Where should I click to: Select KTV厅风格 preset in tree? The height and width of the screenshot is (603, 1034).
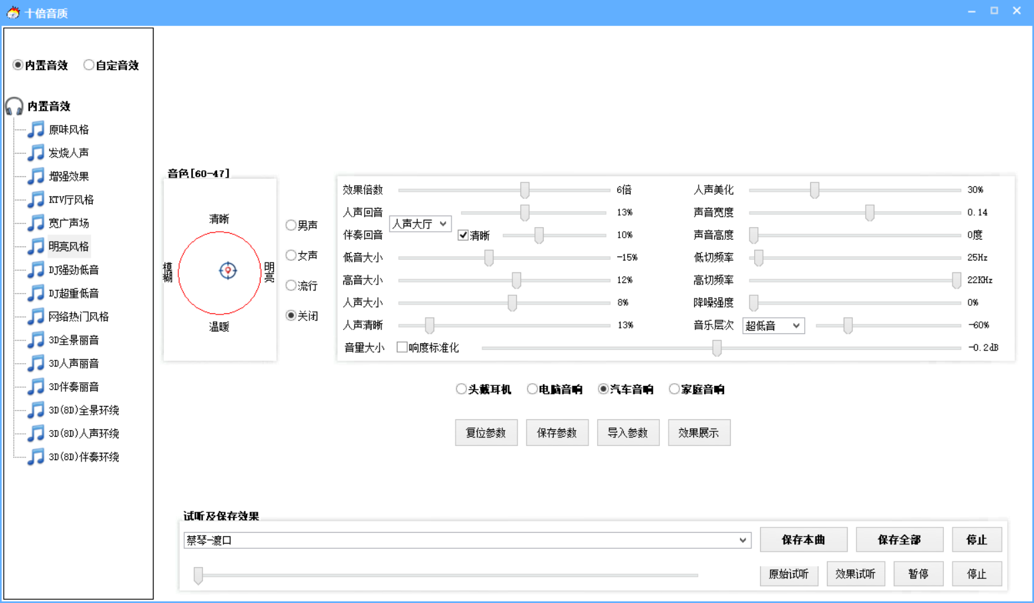[x=71, y=200]
